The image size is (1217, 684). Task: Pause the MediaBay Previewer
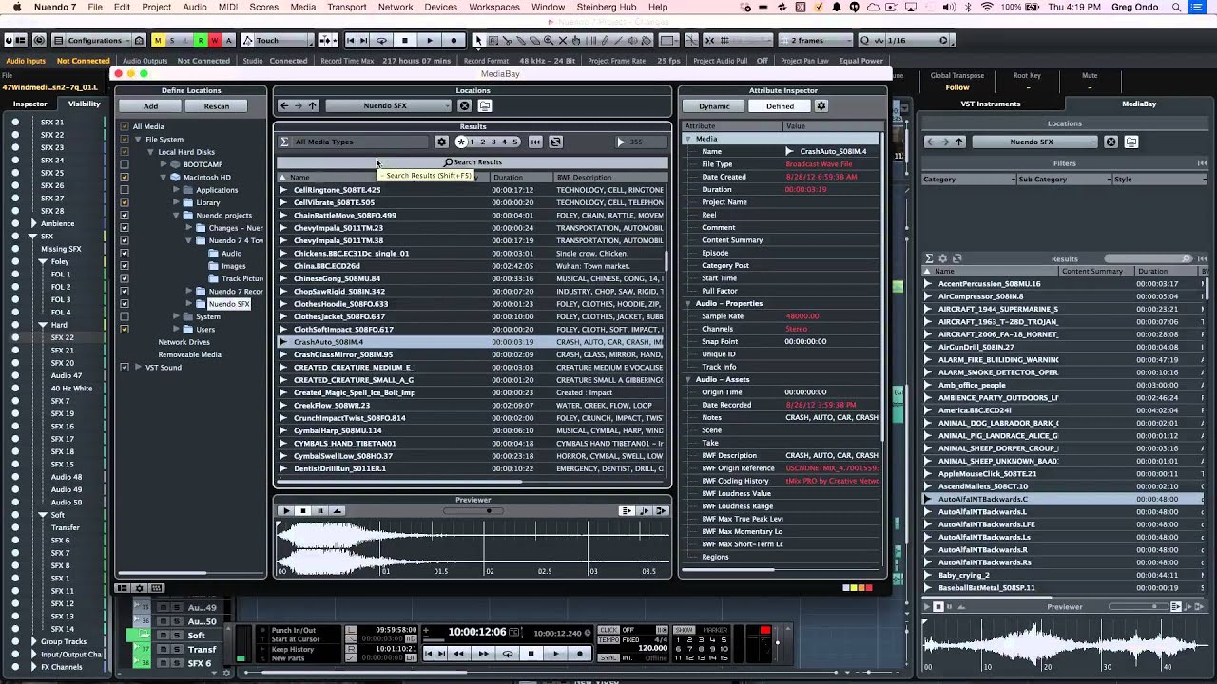coord(320,511)
